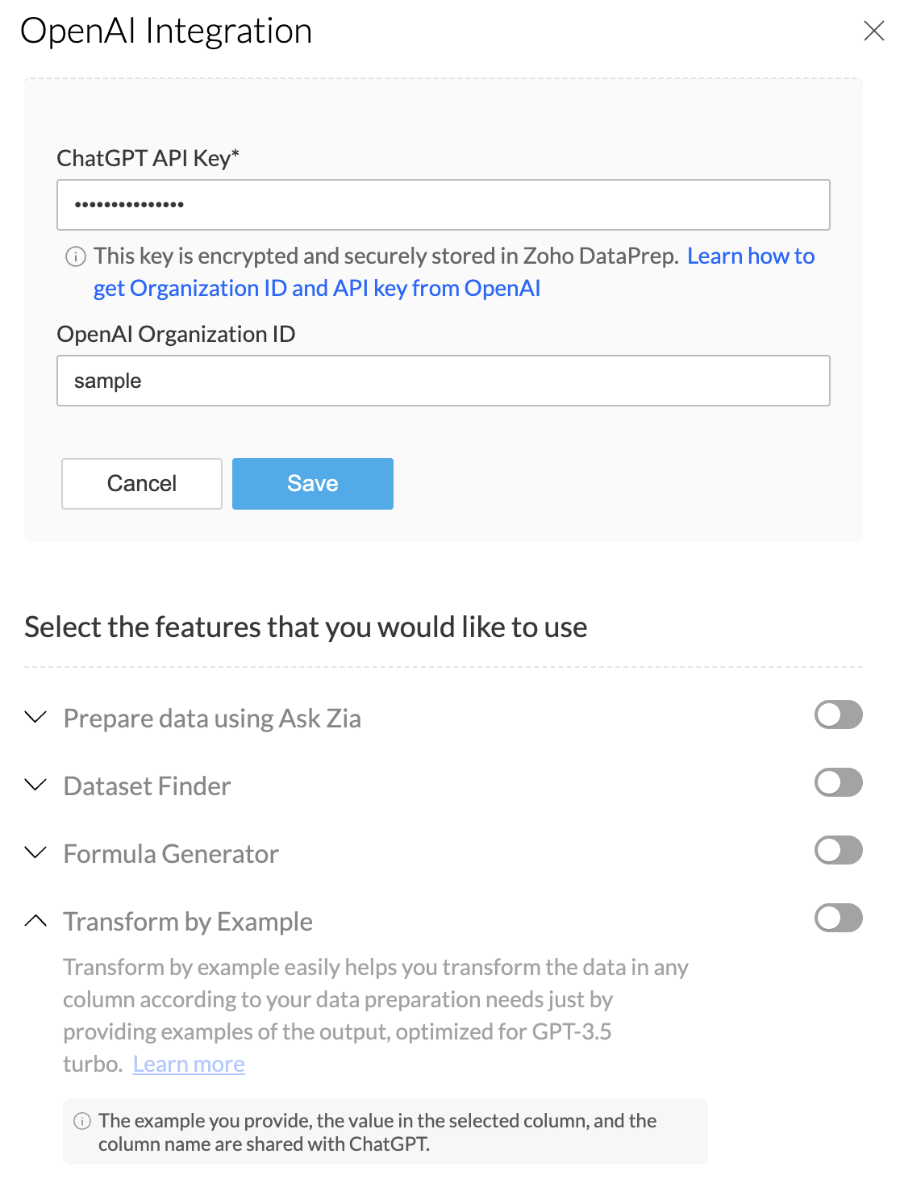900x1200 pixels.
Task: Click the info icon beside encryption note
Action: point(75,257)
